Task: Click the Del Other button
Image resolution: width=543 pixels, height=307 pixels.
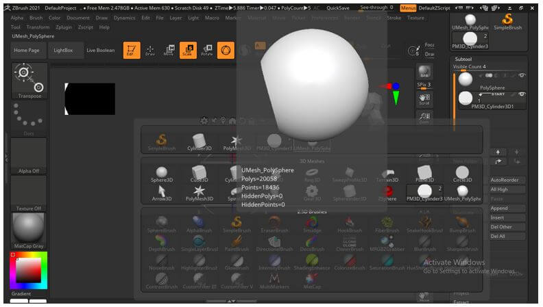Action: [x=507, y=227]
